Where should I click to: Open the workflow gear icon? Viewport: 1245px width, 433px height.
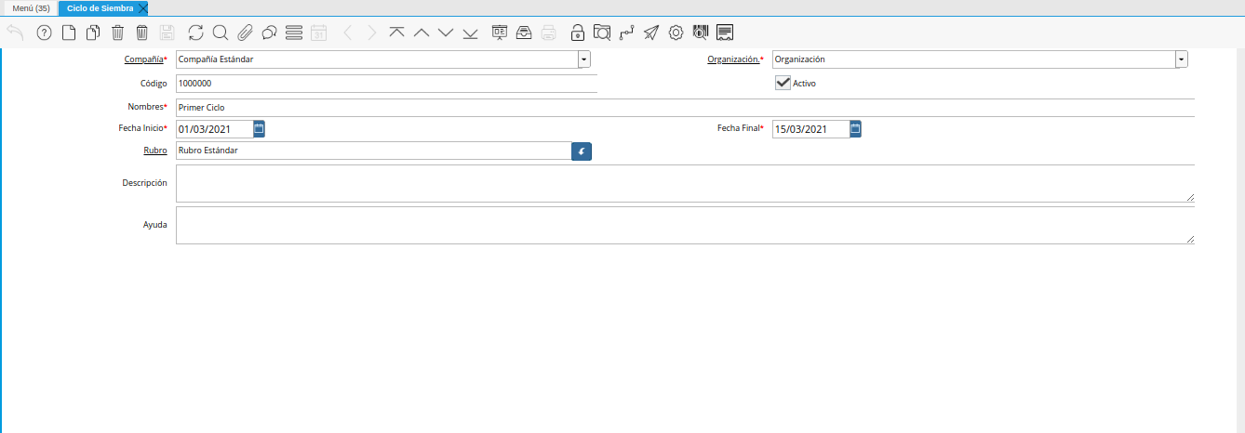pyautogui.click(x=676, y=33)
